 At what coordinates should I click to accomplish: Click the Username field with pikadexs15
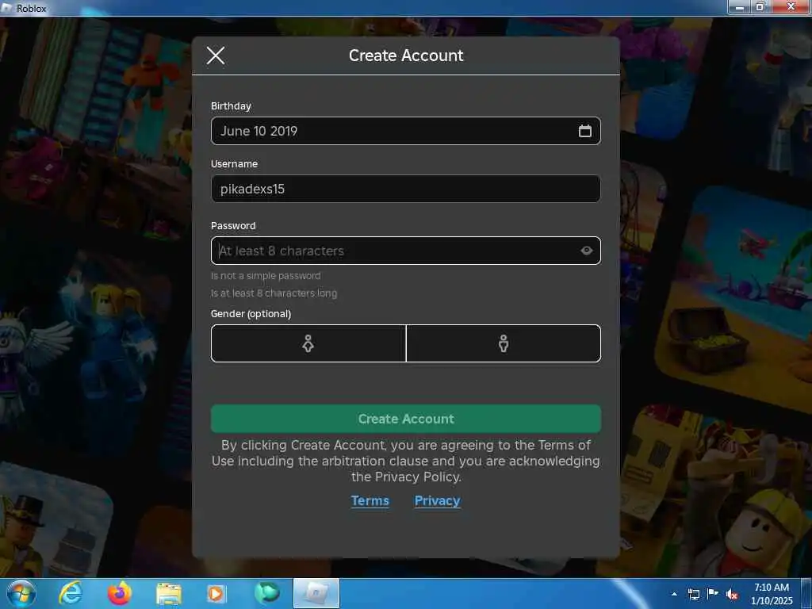(405, 189)
